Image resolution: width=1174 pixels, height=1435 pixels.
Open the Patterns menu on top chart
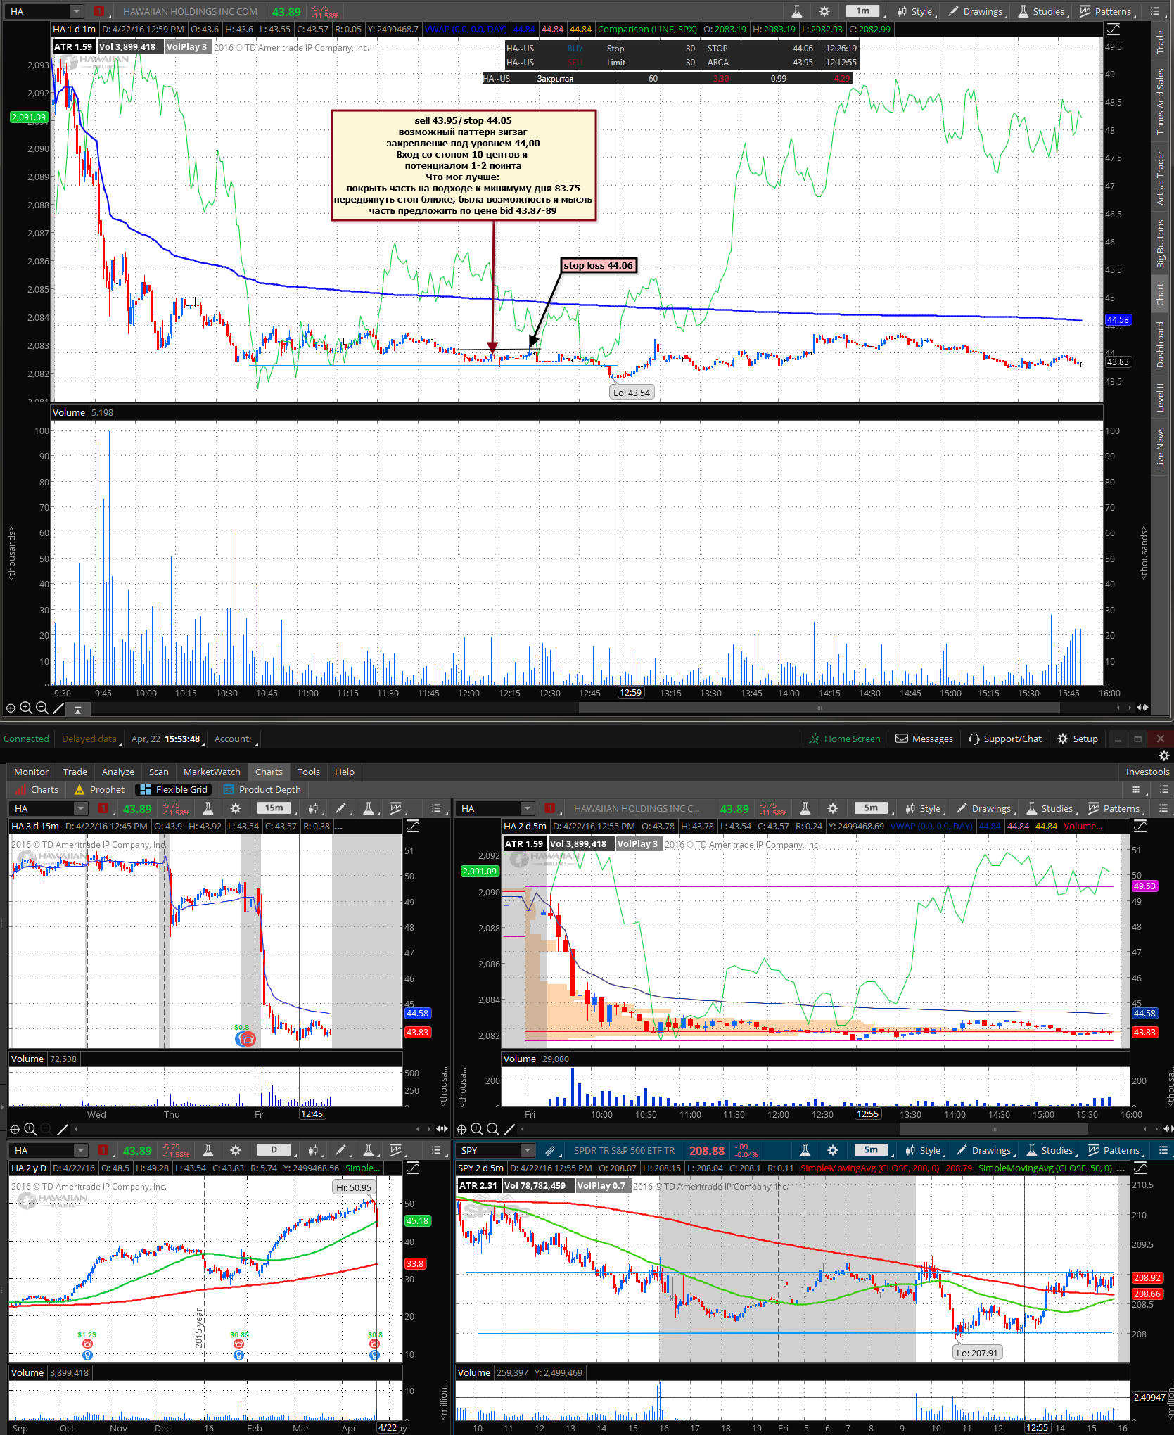1106,11
